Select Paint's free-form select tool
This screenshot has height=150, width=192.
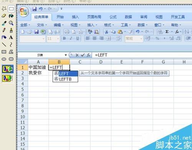pos(4,9)
